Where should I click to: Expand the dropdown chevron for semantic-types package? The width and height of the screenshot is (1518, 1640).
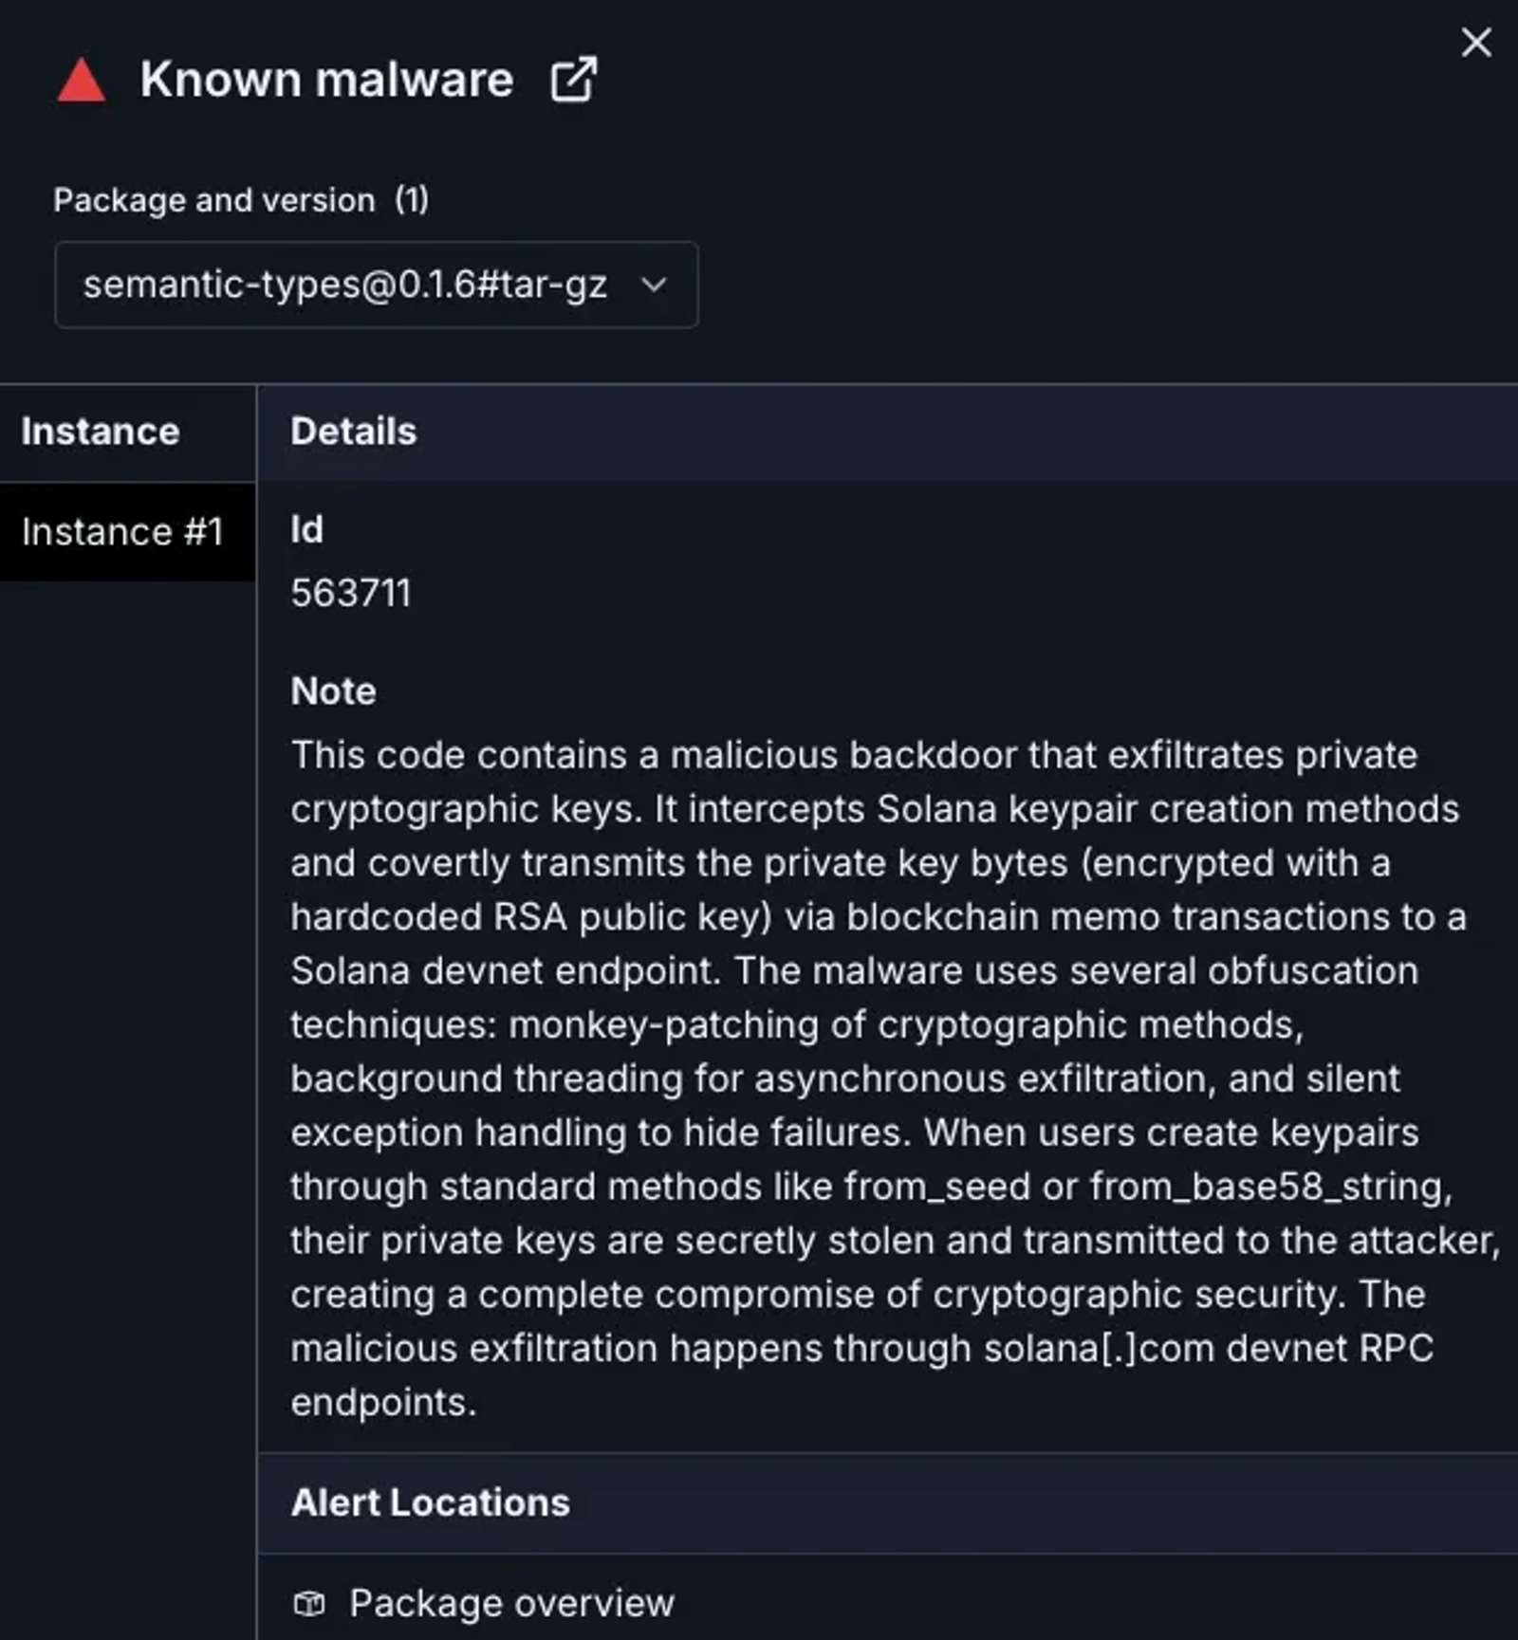pyautogui.click(x=654, y=285)
